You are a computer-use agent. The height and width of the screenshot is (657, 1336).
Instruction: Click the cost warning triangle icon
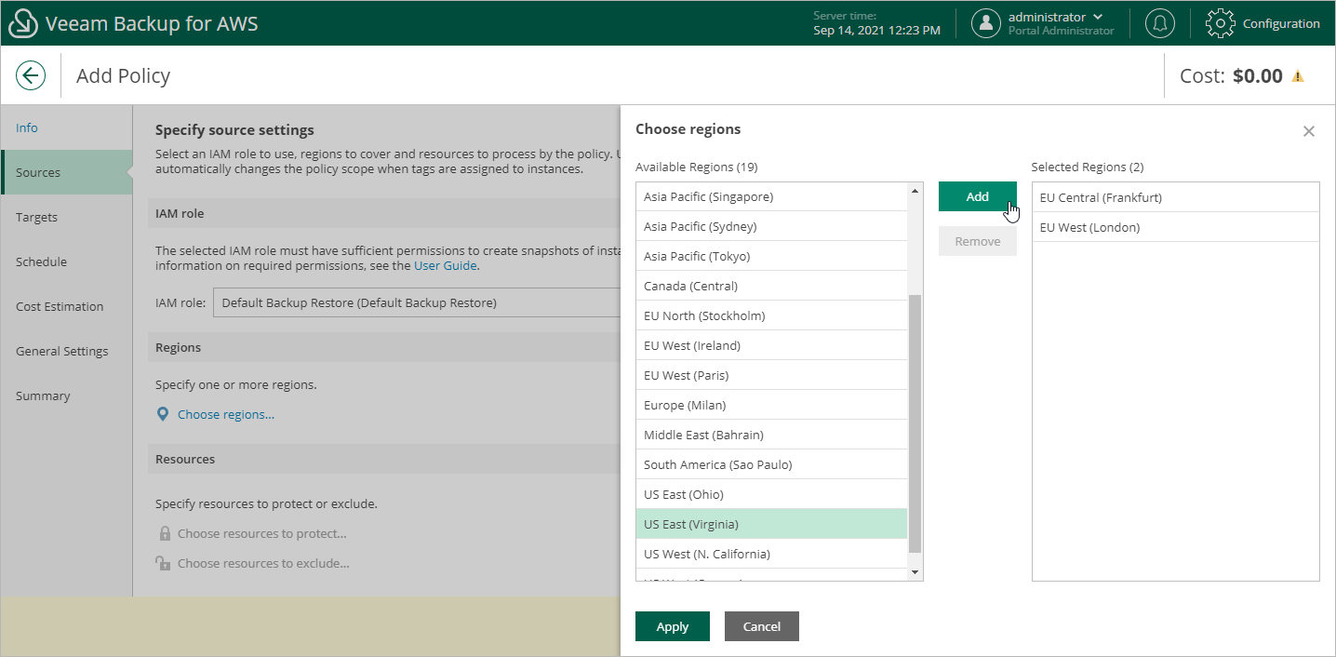(x=1298, y=76)
